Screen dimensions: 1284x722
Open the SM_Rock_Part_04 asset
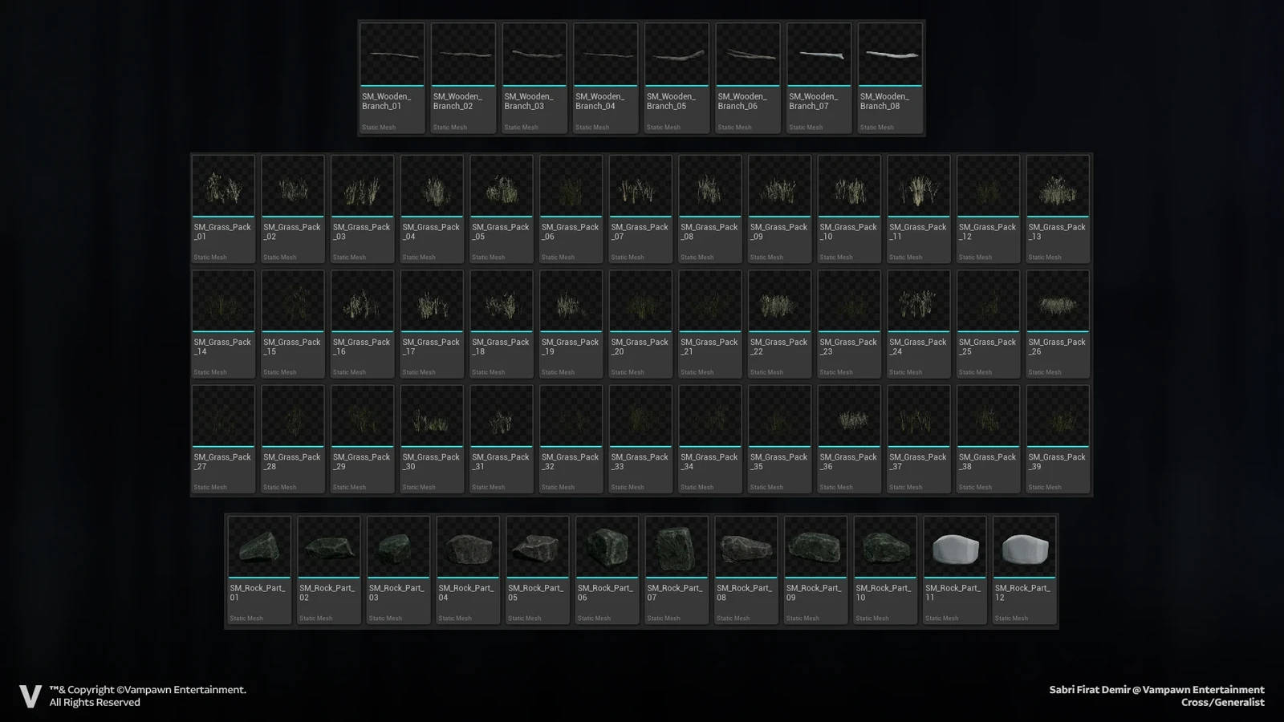coord(468,570)
